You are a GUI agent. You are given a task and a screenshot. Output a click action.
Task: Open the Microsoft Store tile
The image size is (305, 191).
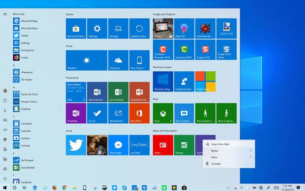[x=76, y=29]
